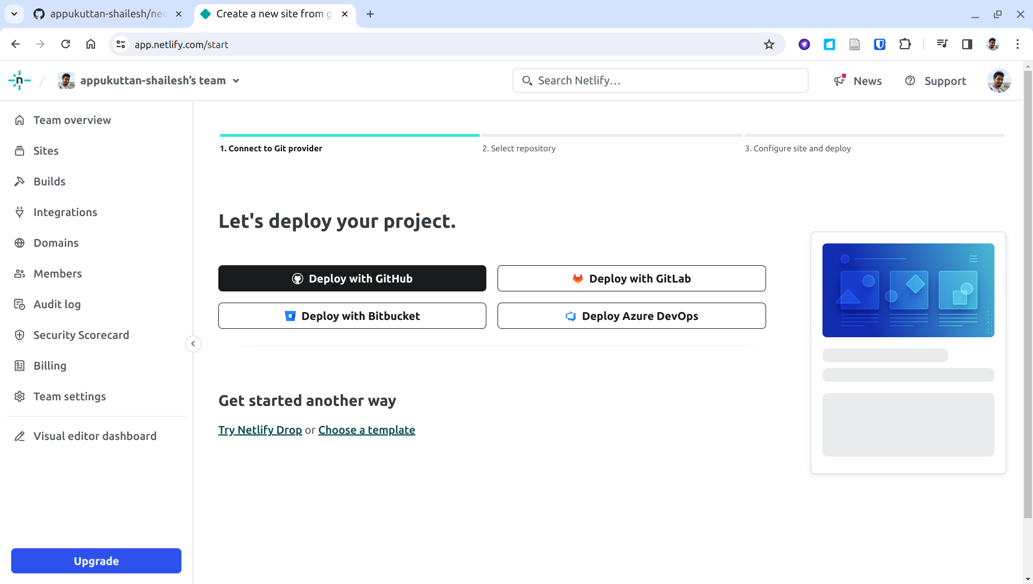
Task: Select the Members people icon
Action: pyautogui.click(x=19, y=273)
